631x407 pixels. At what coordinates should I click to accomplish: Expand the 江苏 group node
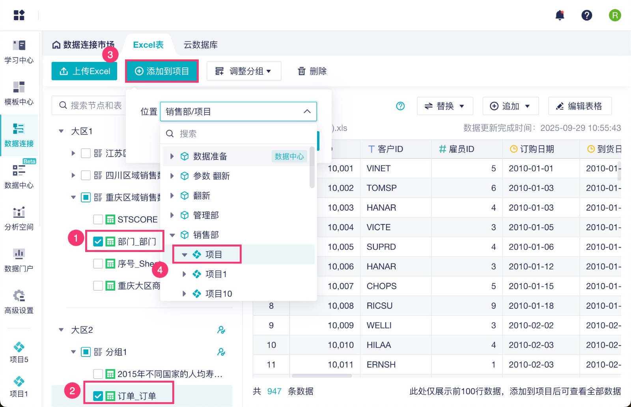point(73,153)
